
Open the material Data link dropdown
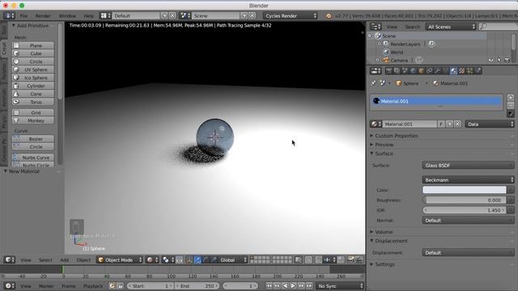point(490,124)
